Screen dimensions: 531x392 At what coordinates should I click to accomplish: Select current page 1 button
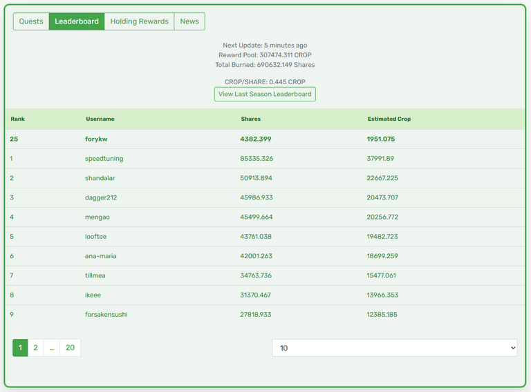point(20,348)
